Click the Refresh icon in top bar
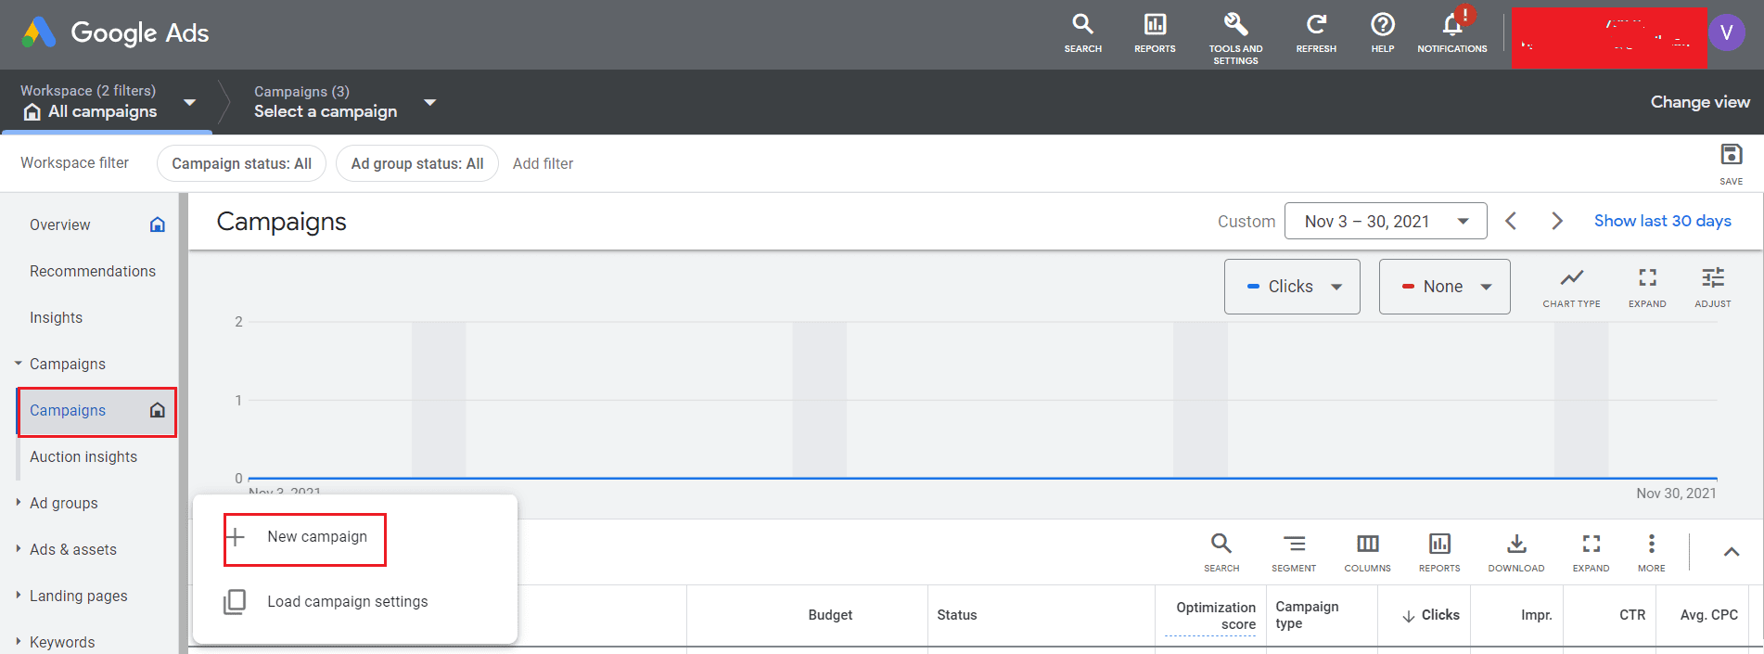Screen dimensions: 1764x654 point(1316,25)
